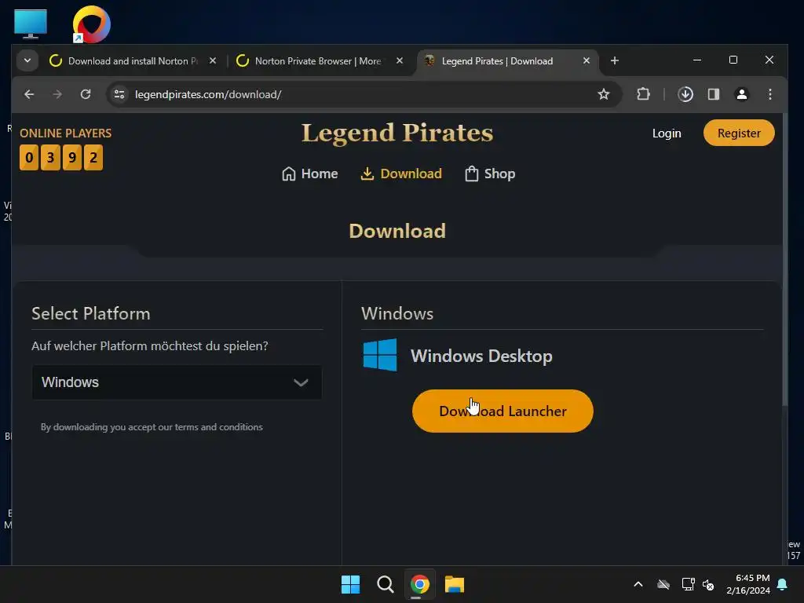Open Download in site navigation

[x=401, y=174]
